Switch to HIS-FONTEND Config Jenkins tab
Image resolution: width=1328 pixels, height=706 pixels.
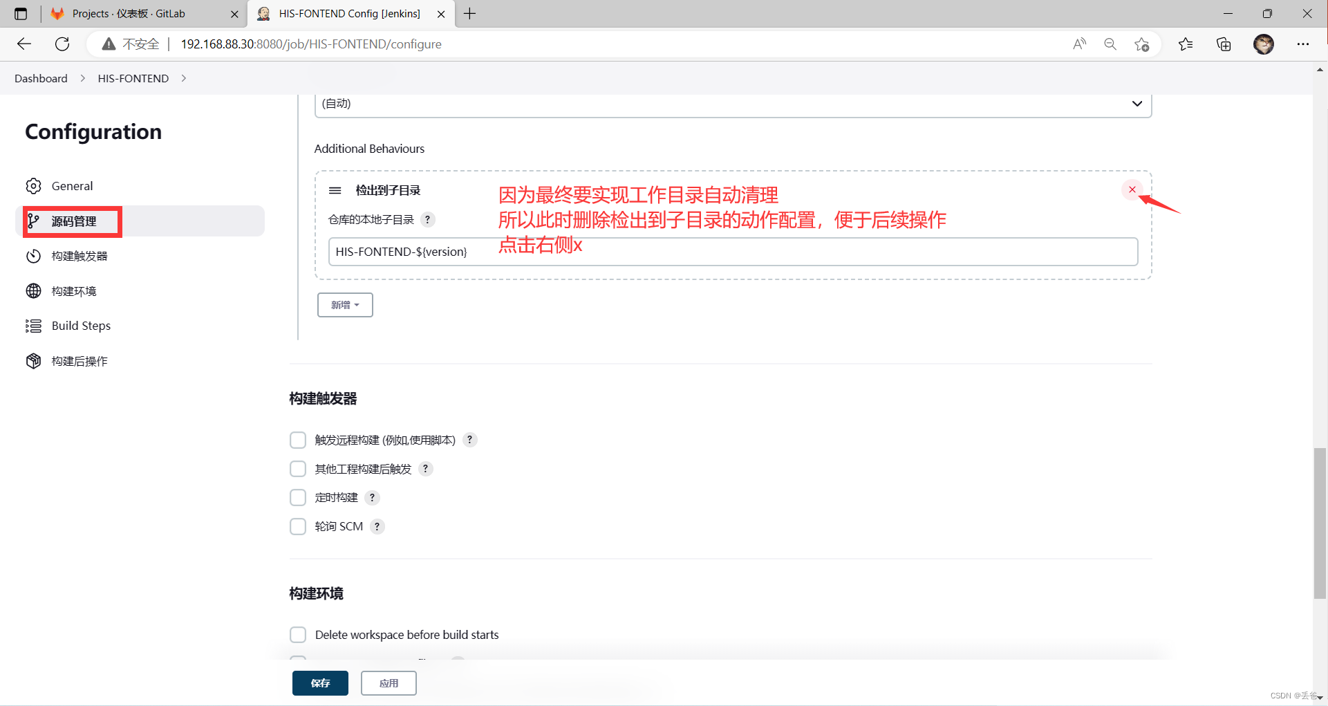pos(350,14)
